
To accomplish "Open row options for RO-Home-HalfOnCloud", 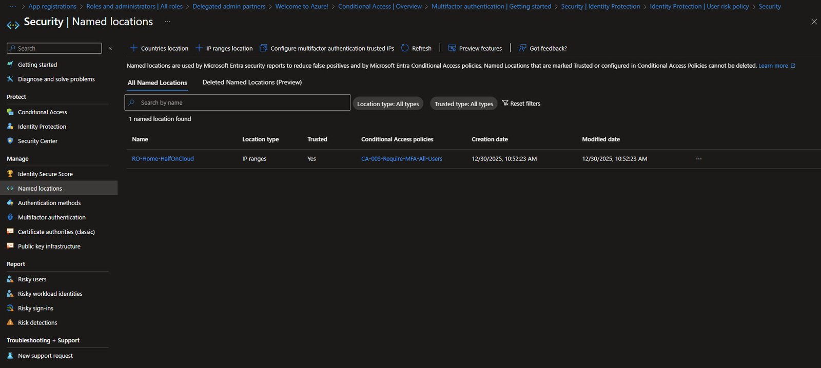I will tap(698, 159).
